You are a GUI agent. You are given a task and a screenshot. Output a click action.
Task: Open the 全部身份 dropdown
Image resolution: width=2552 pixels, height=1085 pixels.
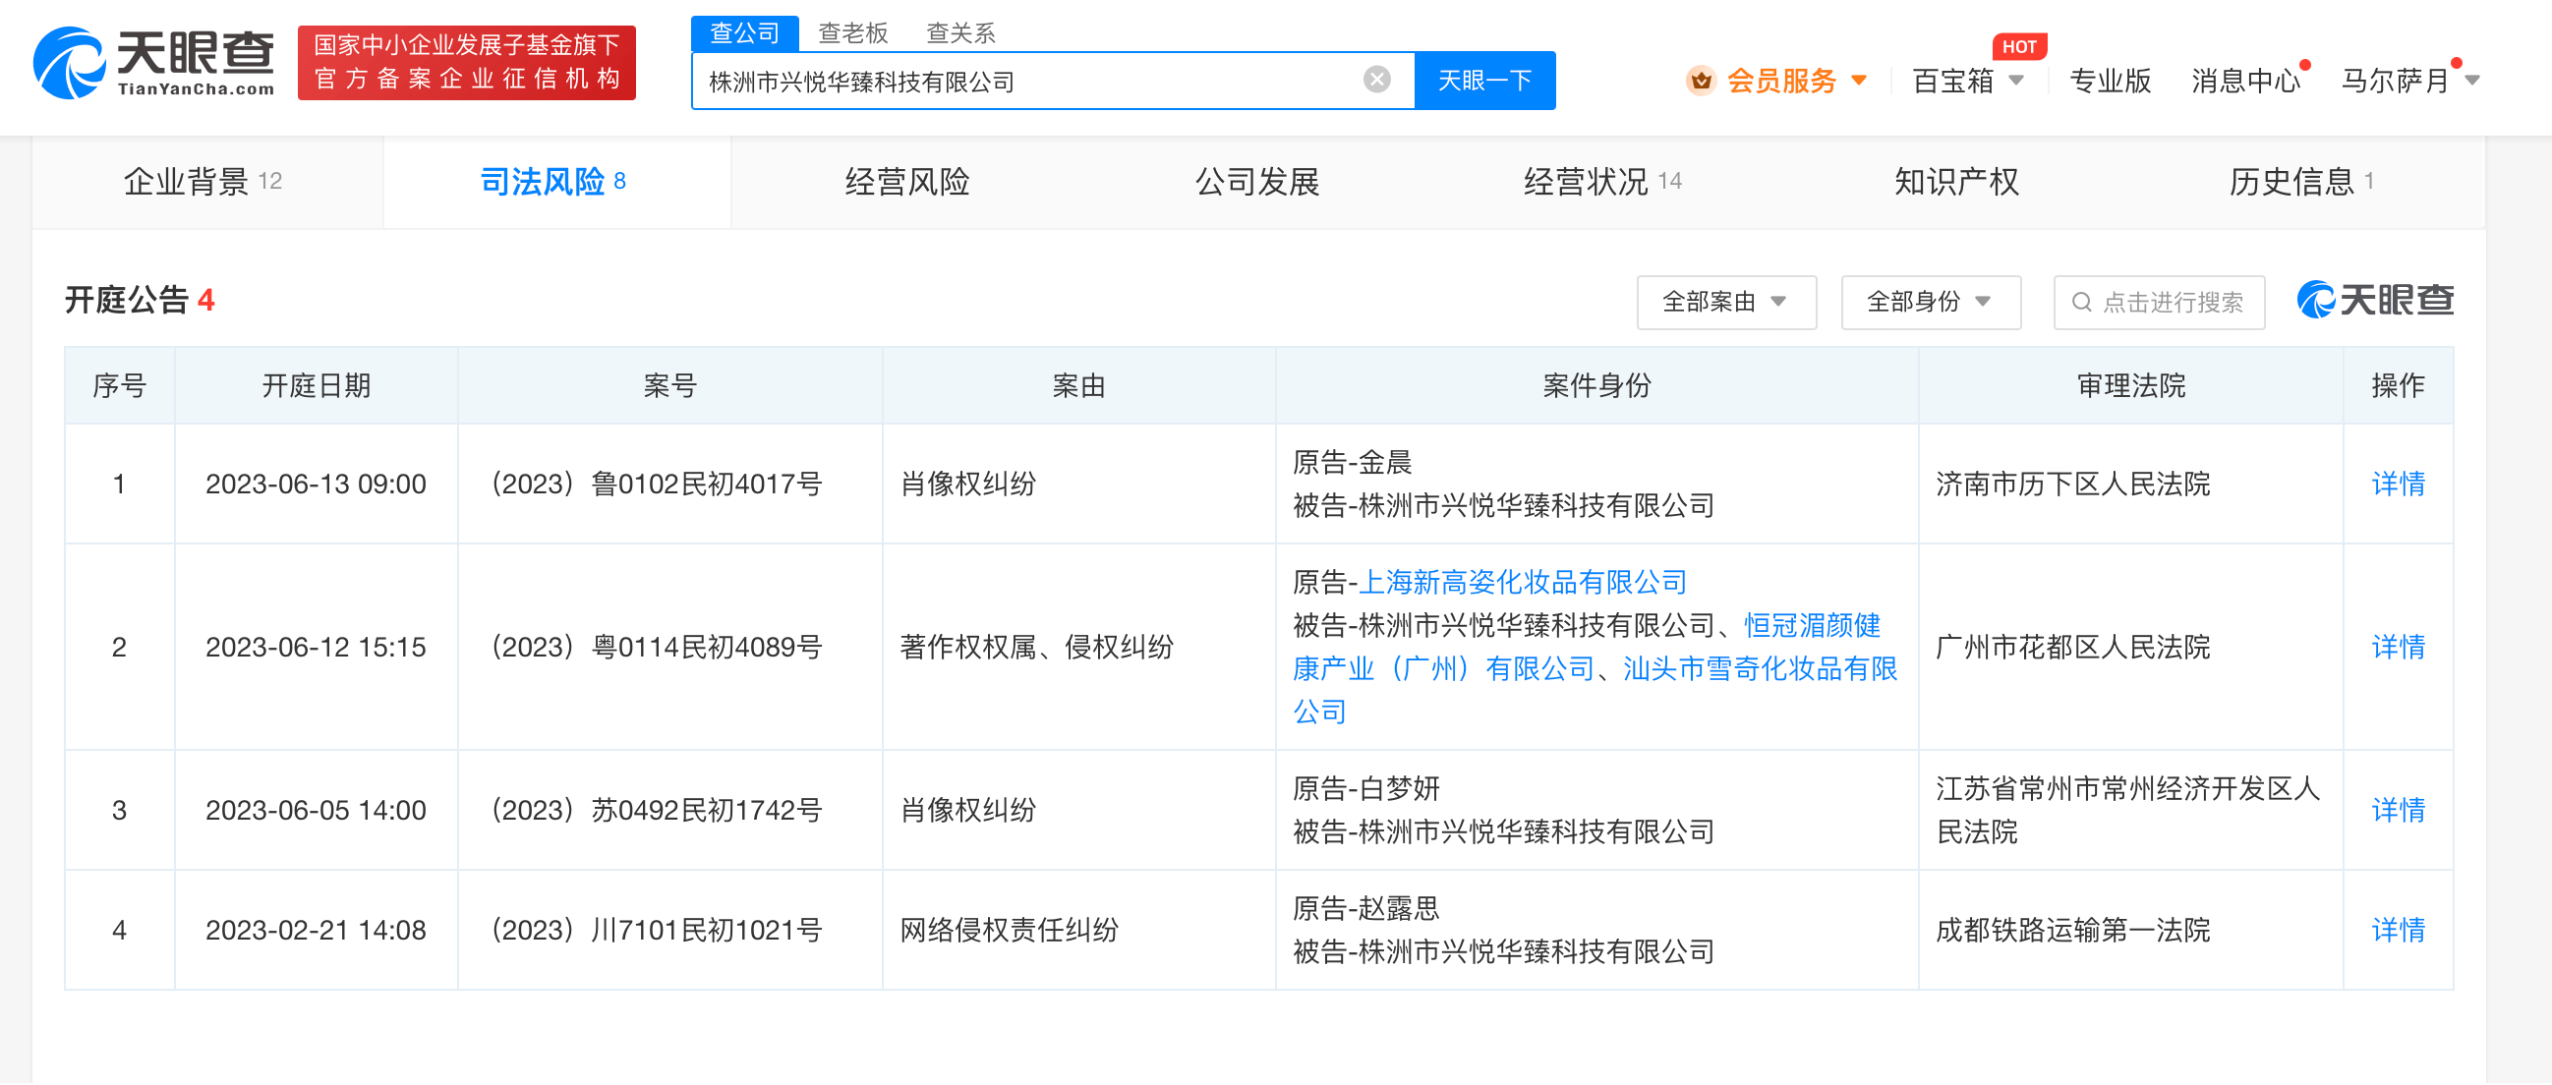coord(1930,303)
